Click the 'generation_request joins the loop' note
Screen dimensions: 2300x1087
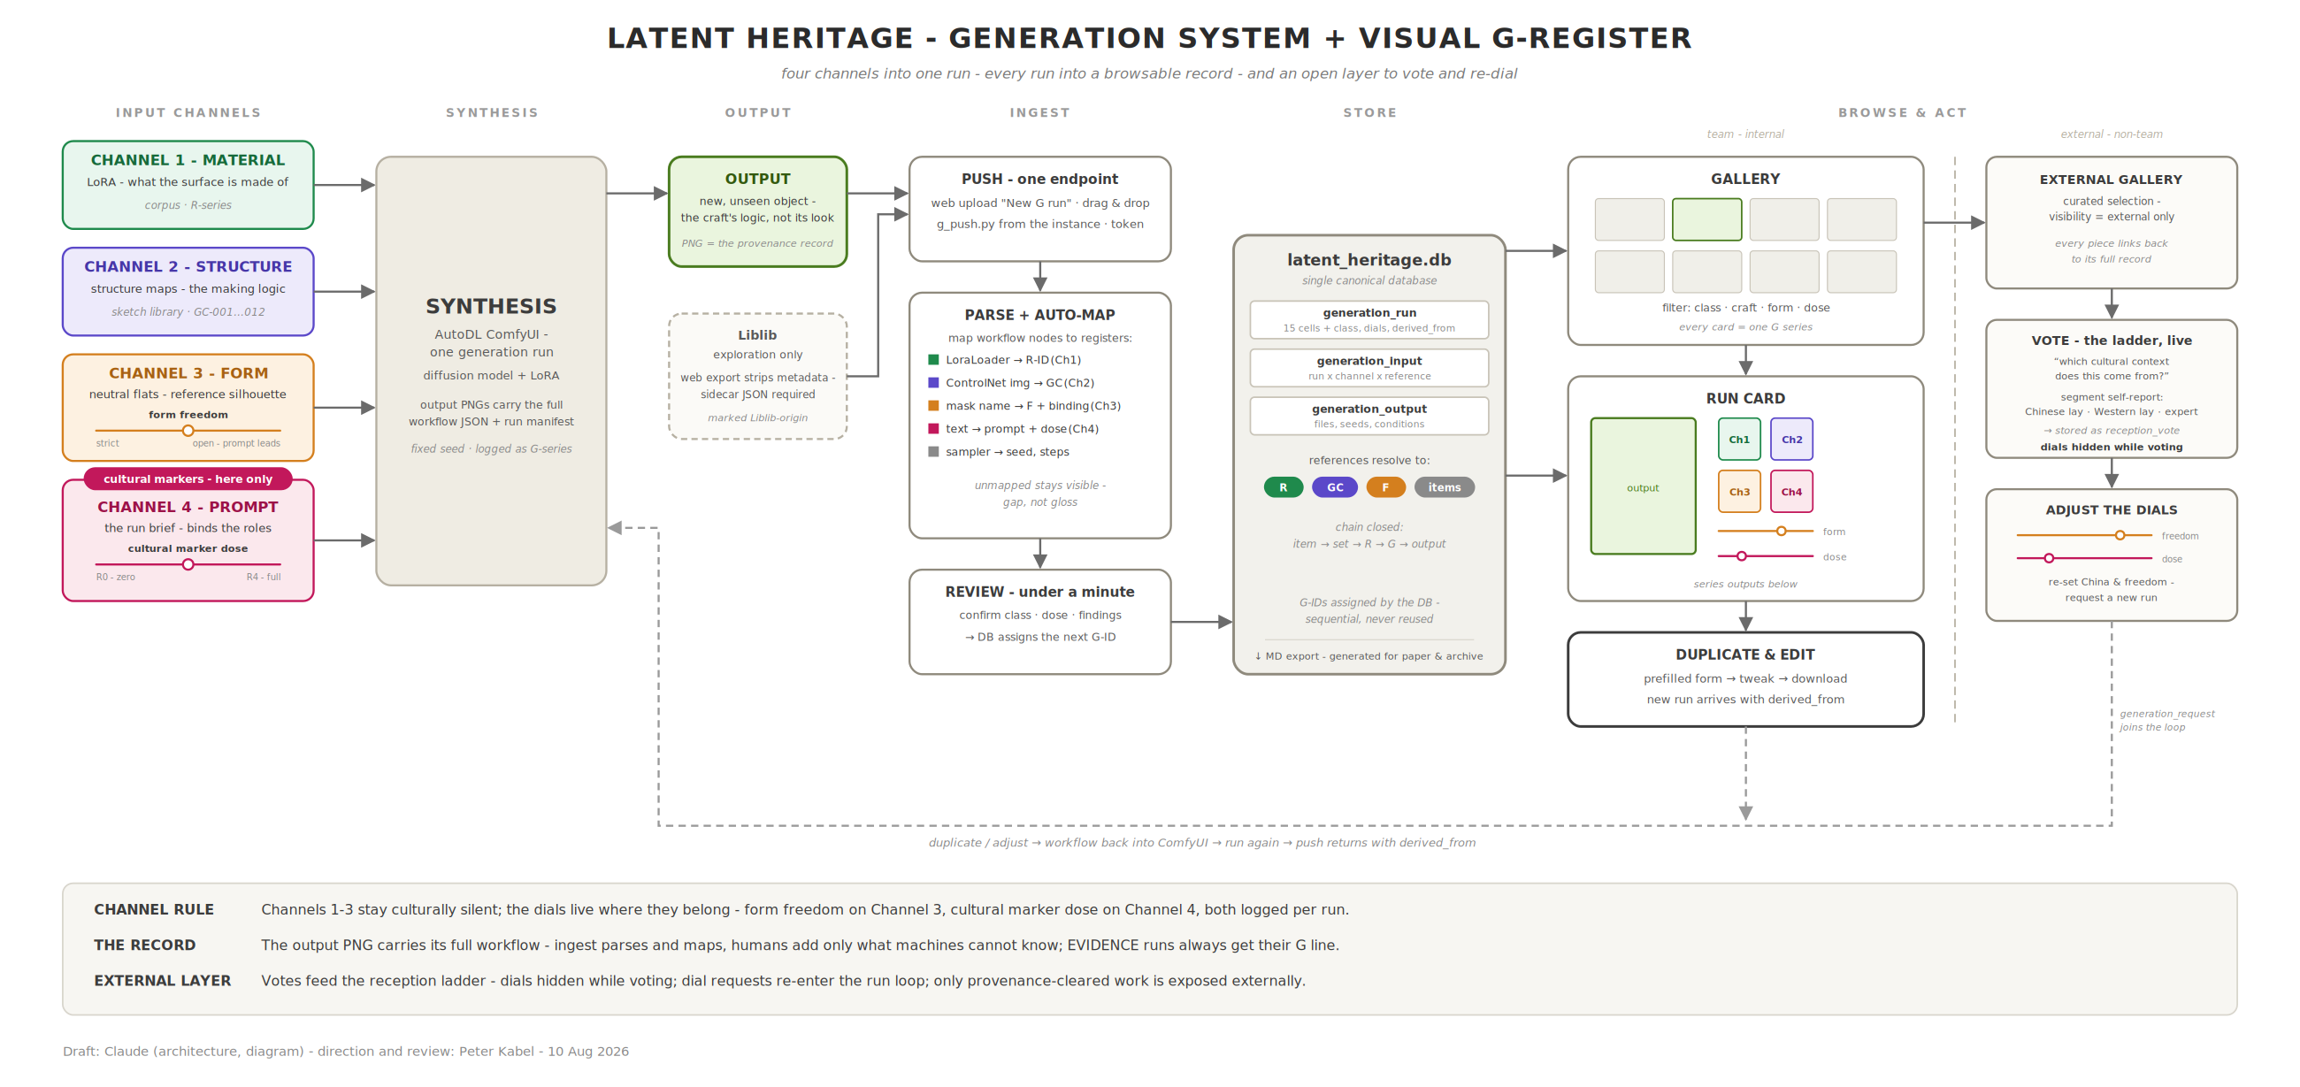(x=2167, y=720)
